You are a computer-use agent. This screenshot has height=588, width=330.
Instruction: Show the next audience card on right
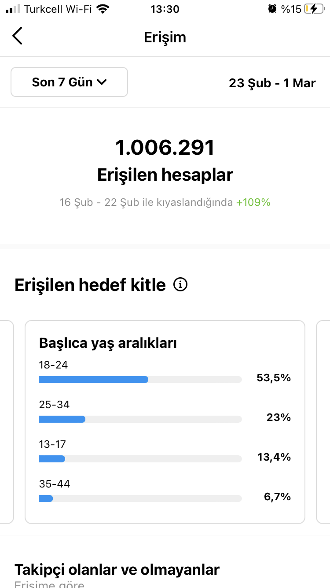point(323,422)
